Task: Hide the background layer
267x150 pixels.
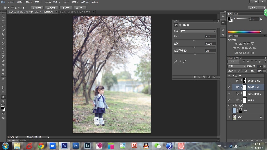Action: [229, 117]
